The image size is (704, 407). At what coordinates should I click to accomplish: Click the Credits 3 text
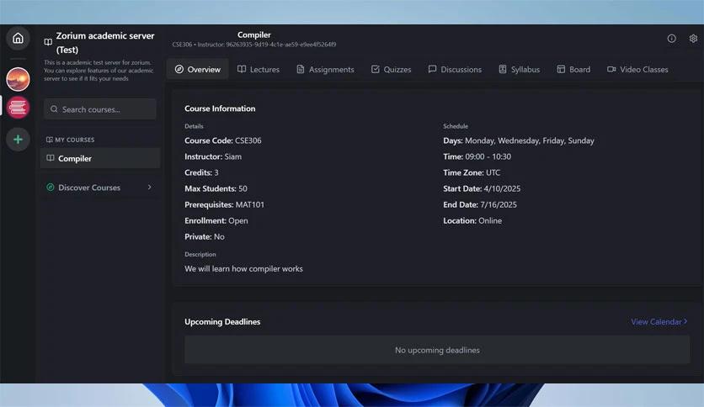point(201,172)
